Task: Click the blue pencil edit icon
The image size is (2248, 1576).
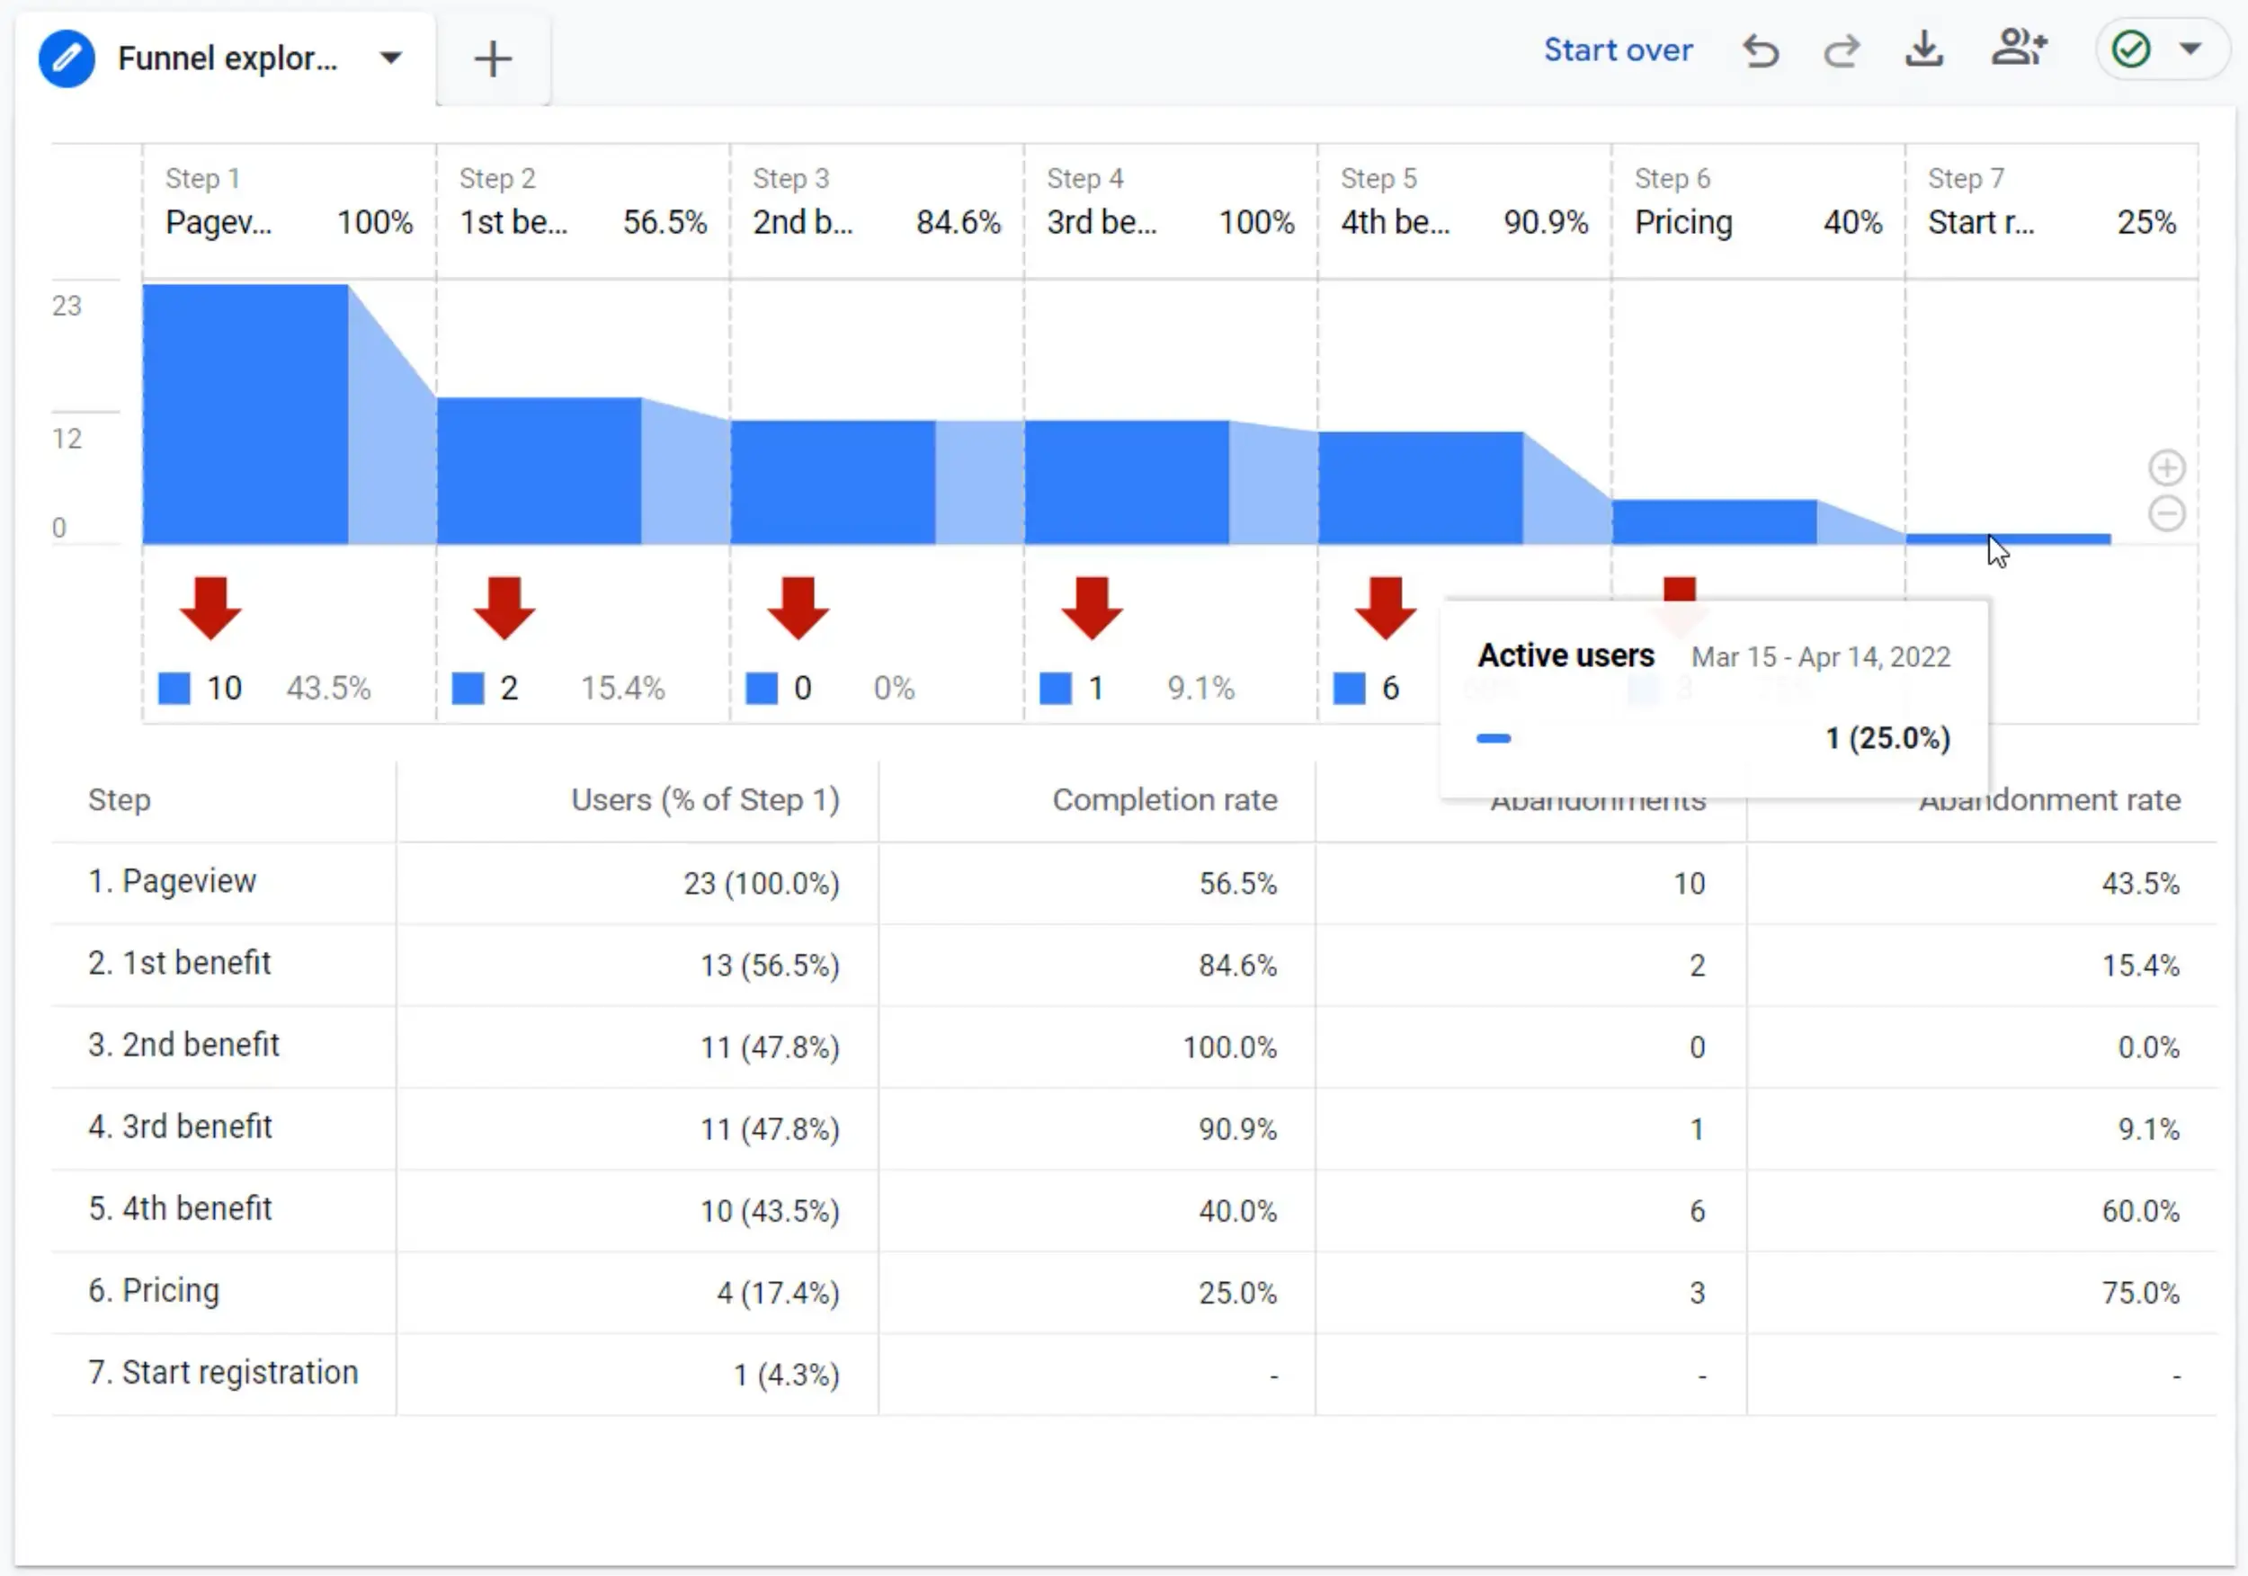Action: 67,58
